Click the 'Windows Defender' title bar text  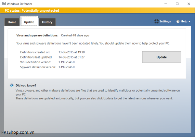[x=19, y=4]
